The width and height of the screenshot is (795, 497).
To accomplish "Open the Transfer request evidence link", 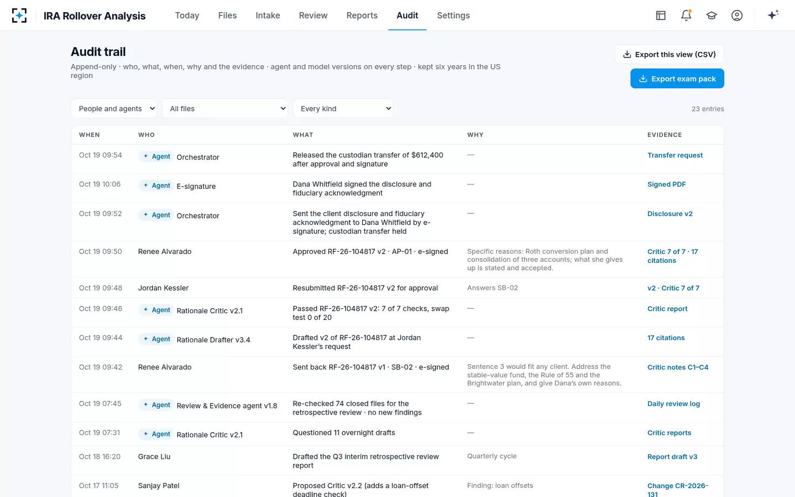I will coord(675,155).
